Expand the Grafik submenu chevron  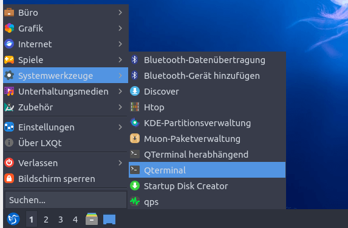(x=120, y=28)
